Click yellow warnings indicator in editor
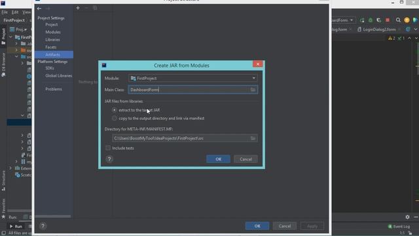Screen dimensions: 419x236 pyautogui.click(x=392, y=39)
